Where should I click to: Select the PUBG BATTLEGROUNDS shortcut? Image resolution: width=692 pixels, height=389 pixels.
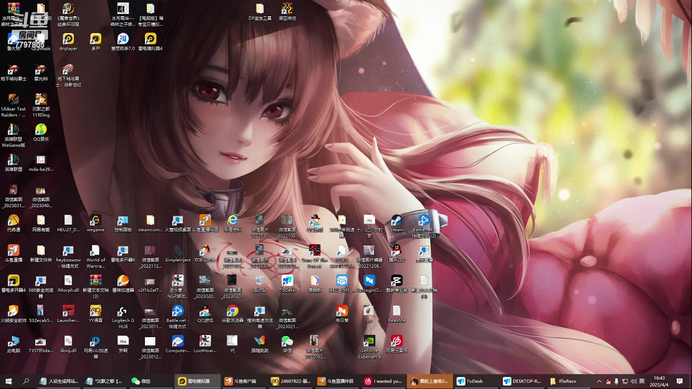pos(342,257)
